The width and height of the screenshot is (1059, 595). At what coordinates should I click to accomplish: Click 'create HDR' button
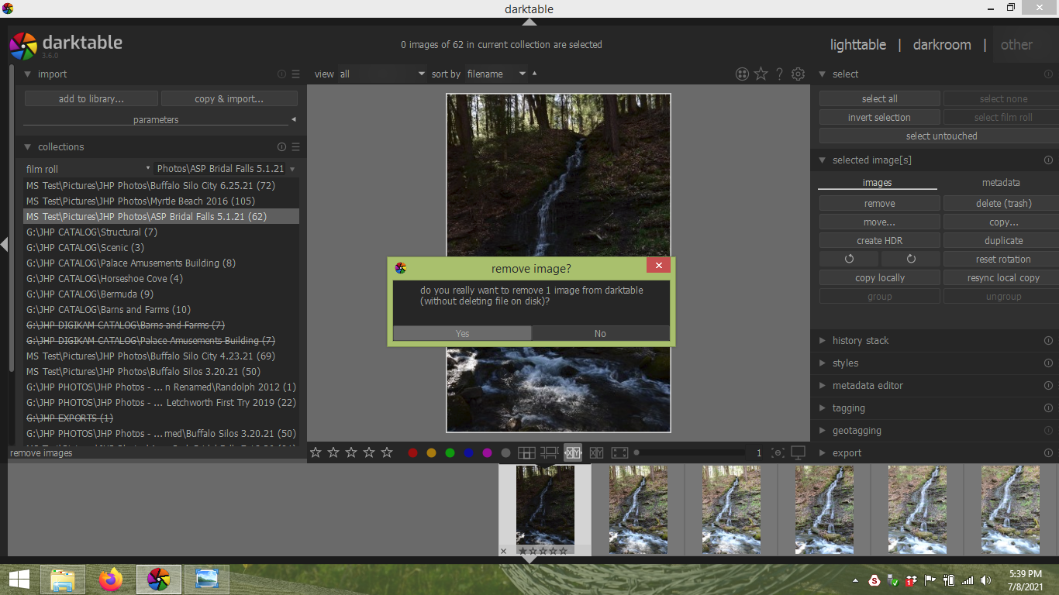point(879,241)
